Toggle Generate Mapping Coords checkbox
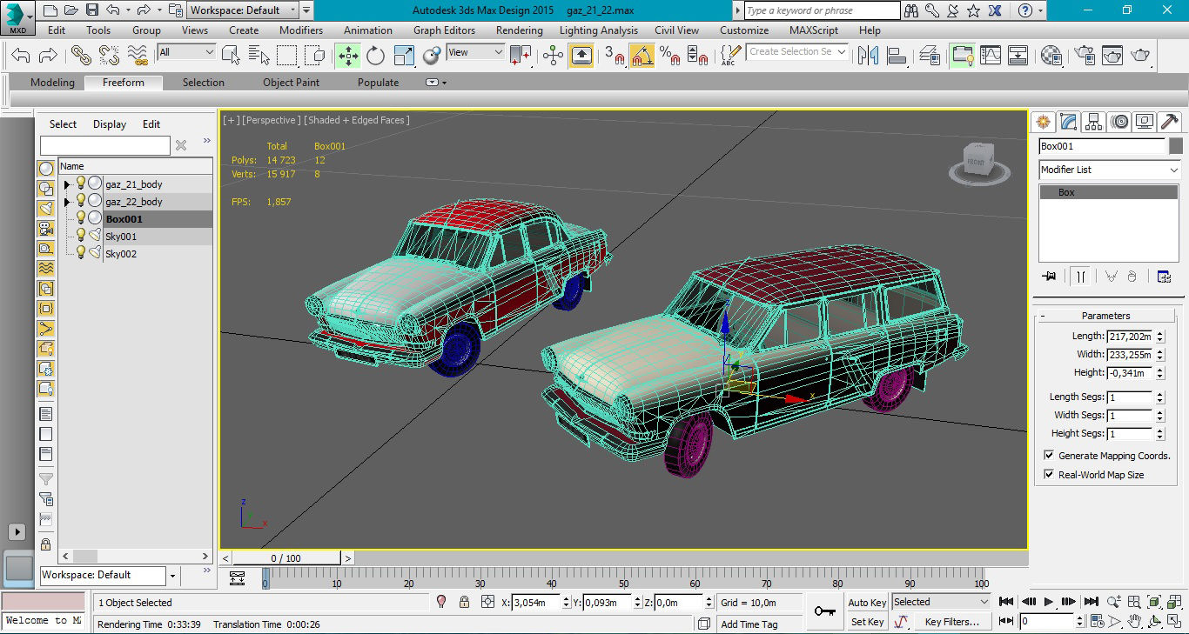The image size is (1189, 634). pos(1049,455)
